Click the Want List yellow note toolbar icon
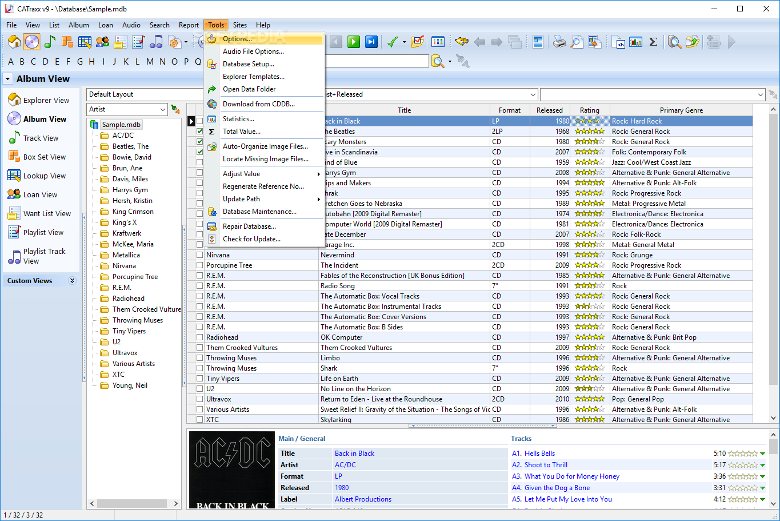 [120, 42]
